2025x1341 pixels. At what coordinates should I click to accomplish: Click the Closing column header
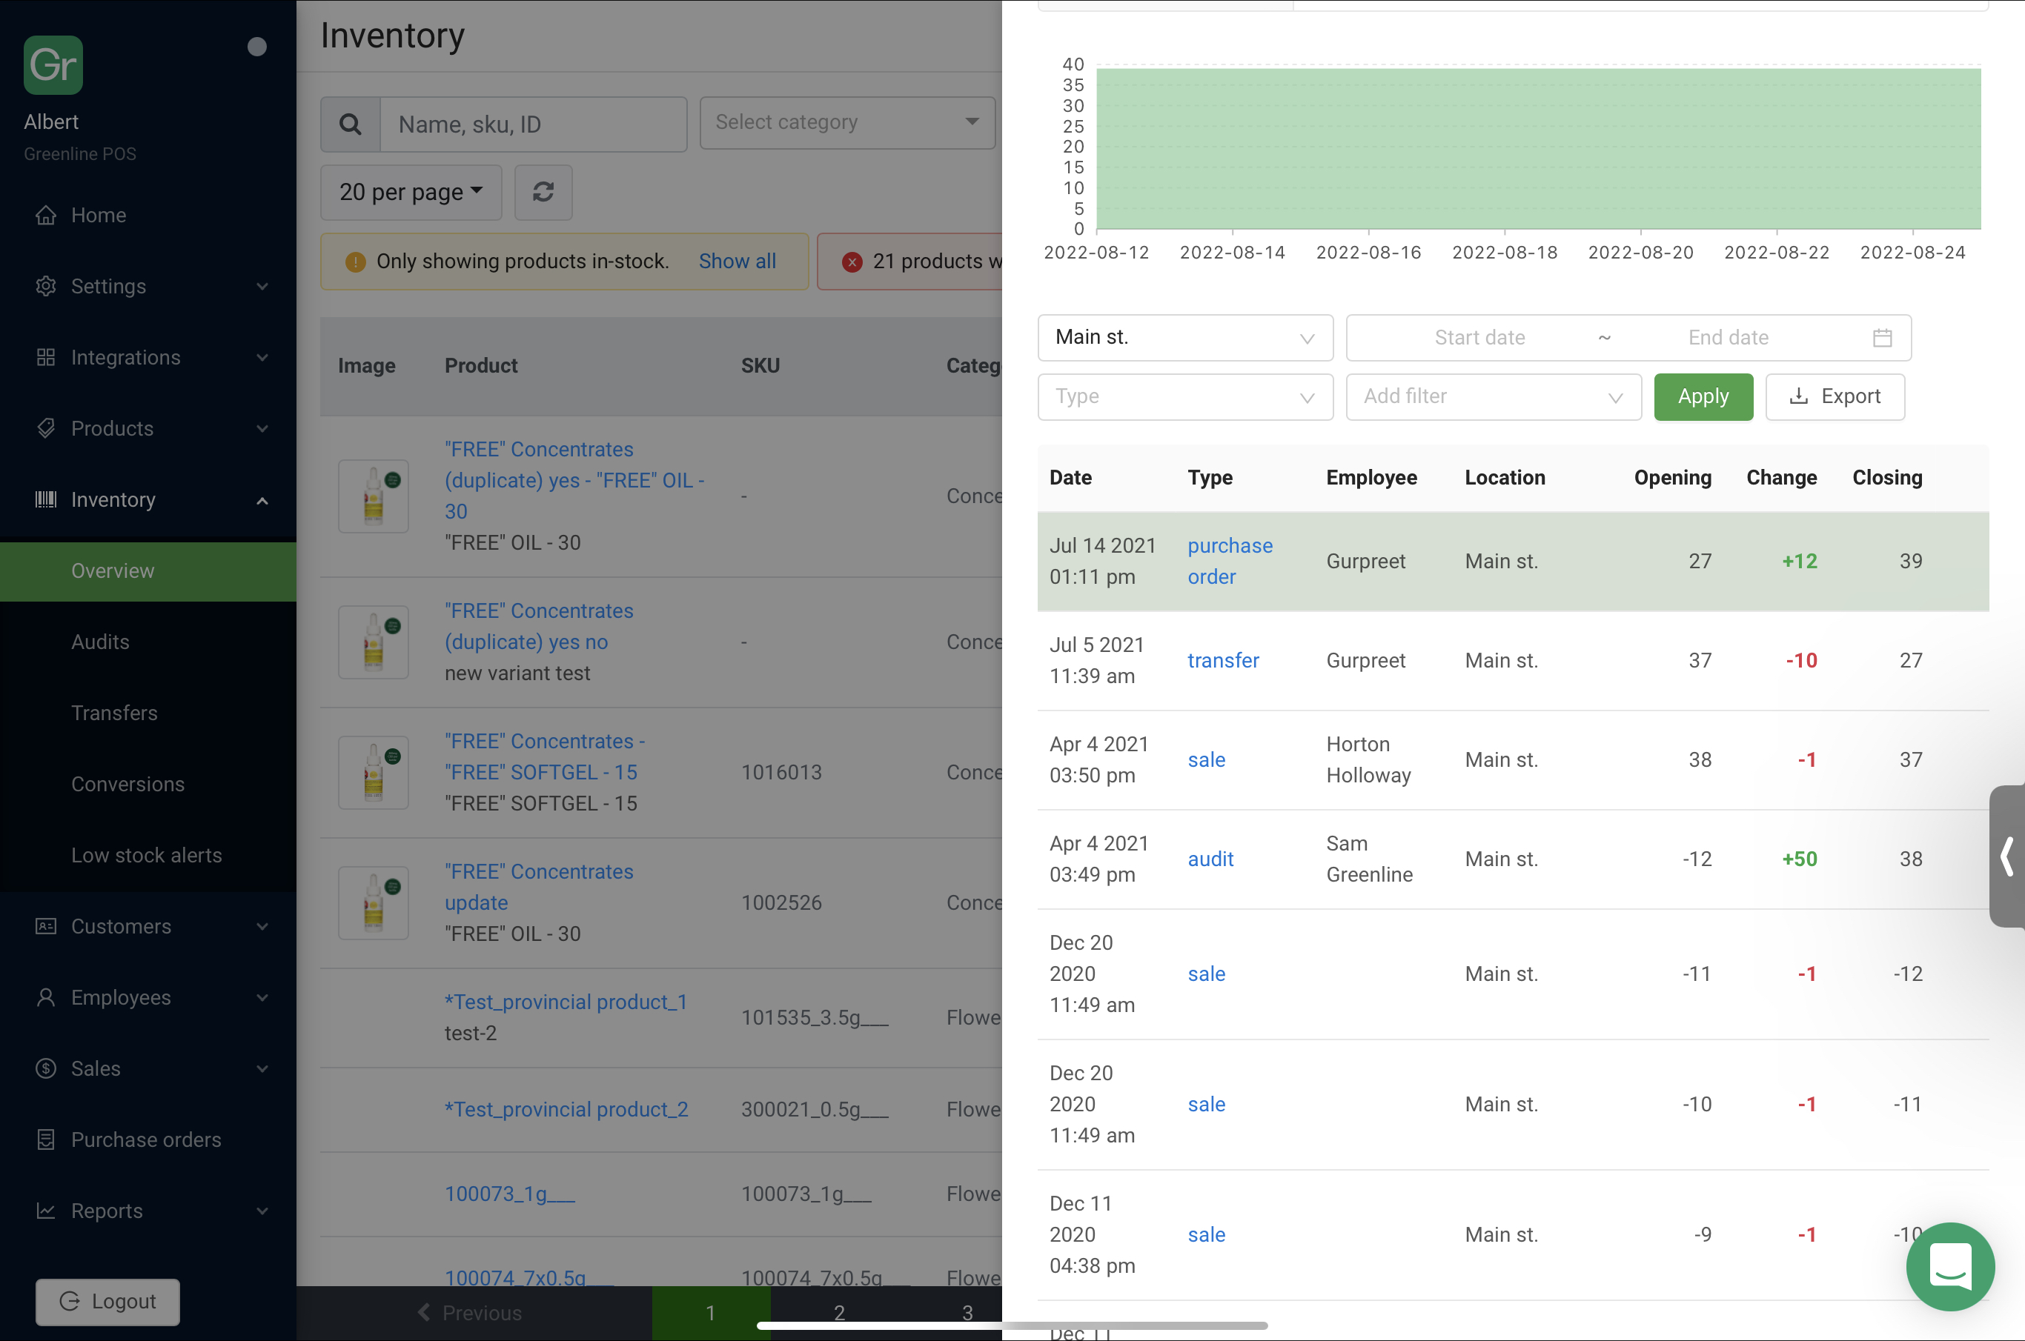(1886, 476)
